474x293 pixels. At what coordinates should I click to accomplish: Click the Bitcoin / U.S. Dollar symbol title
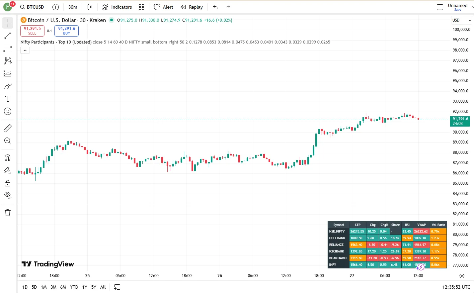67,20
